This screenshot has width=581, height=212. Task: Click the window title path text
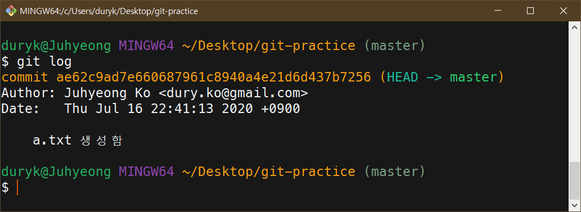tap(109, 11)
